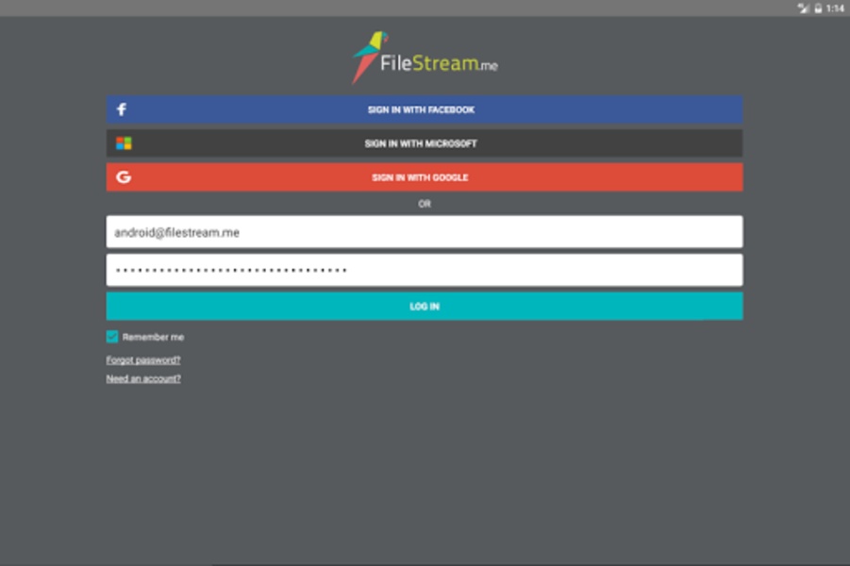Tap the battery icon in status bar

(818, 8)
